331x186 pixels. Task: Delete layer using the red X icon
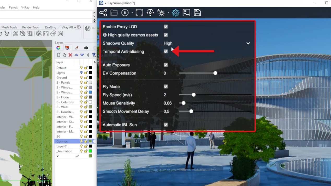pyautogui.click(x=70, y=55)
